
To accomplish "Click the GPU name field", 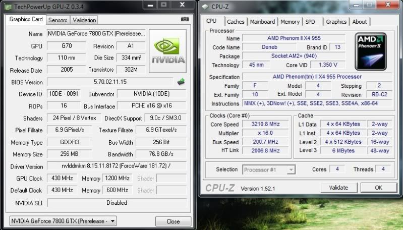I will (x=96, y=34).
